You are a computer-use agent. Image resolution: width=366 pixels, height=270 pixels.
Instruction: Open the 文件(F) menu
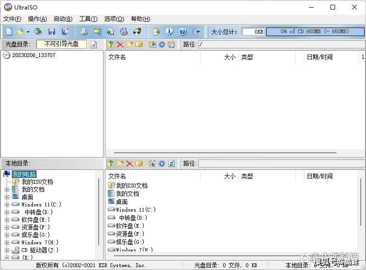[x=12, y=19]
